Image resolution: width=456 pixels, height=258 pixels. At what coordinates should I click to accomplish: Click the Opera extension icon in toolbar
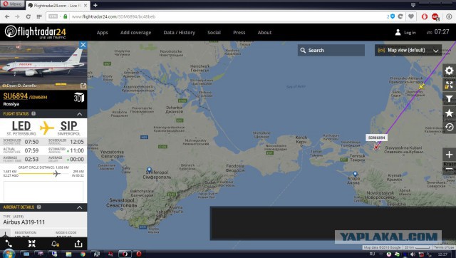[x=425, y=16]
